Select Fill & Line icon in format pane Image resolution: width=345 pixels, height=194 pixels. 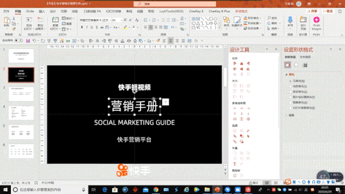[x=287, y=65]
